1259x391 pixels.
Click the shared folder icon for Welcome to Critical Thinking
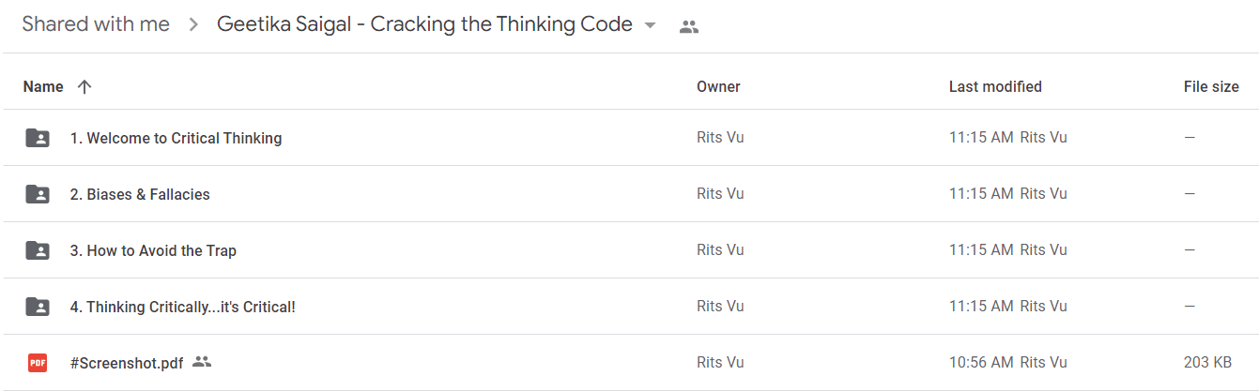click(x=38, y=138)
